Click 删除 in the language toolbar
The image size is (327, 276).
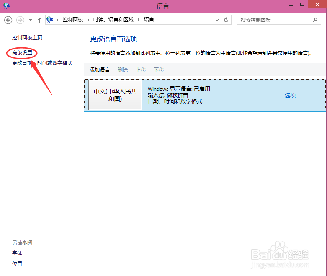(123, 70)
